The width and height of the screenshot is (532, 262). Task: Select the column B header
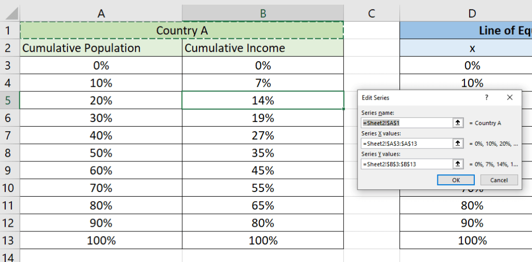[263, 13]
